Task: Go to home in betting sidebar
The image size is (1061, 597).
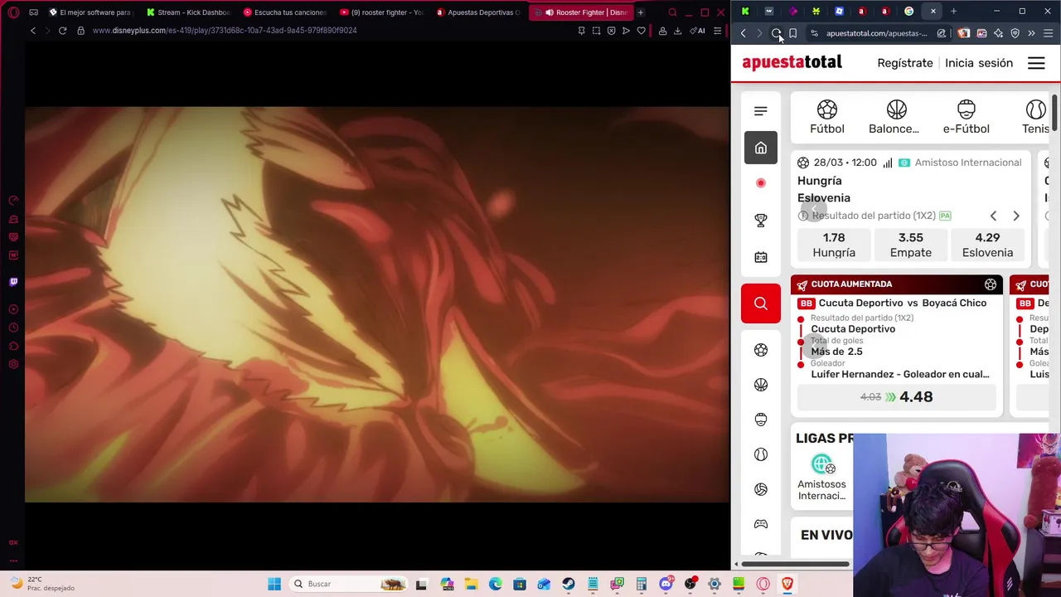Action: pyautogui.click(x=760, y=148)
